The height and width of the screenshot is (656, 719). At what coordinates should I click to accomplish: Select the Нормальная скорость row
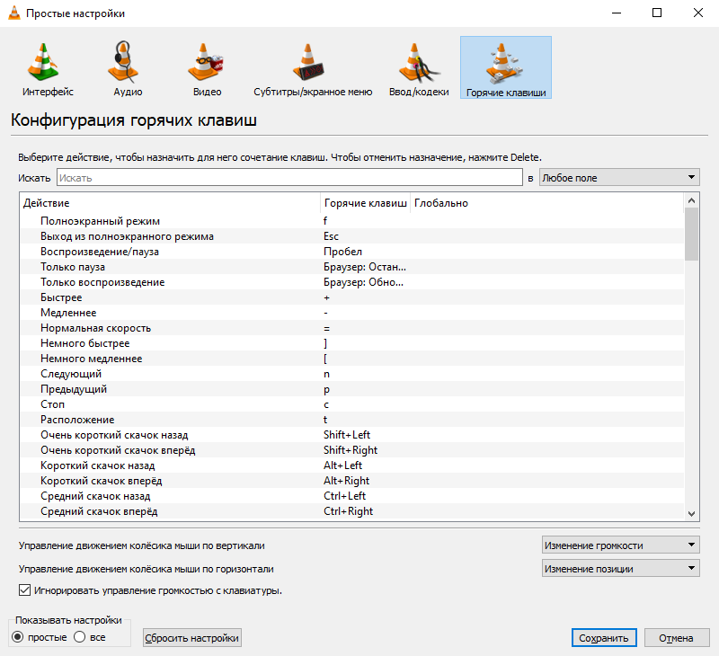(x=351, y=328)
